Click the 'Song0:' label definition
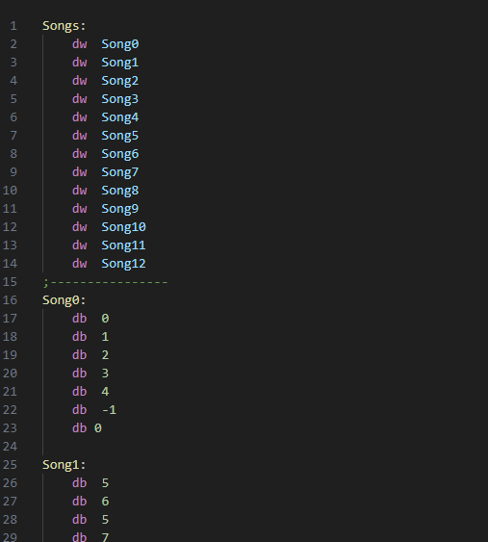 pos(64,300)
